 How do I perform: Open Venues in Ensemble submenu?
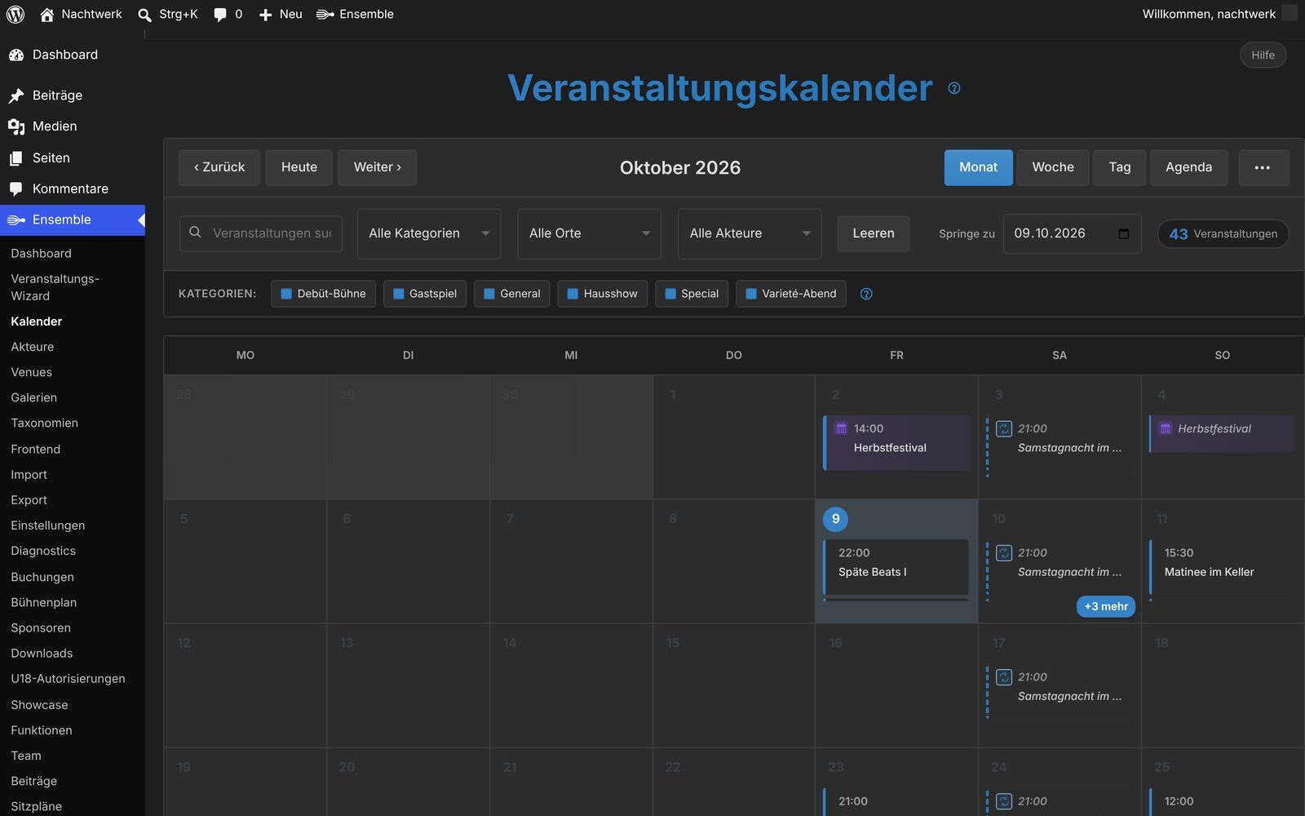tap(32, 372)
